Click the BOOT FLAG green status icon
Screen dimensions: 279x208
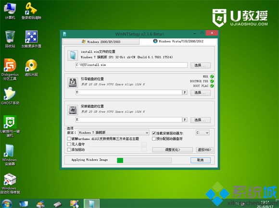coord(212,86)
